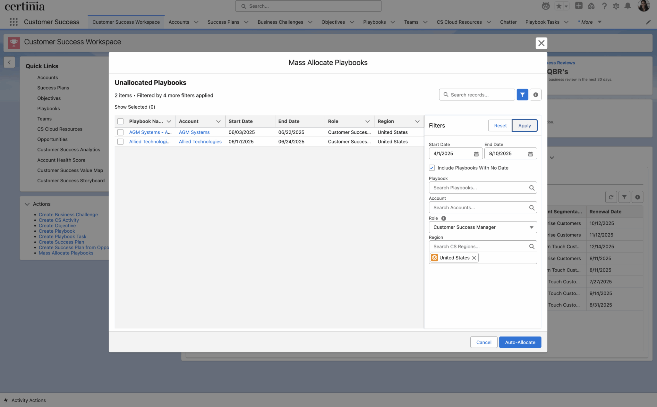Click the Auto-Allocate button
The width and height of the screenshot is (657, 407).
(x=520, y=342)
